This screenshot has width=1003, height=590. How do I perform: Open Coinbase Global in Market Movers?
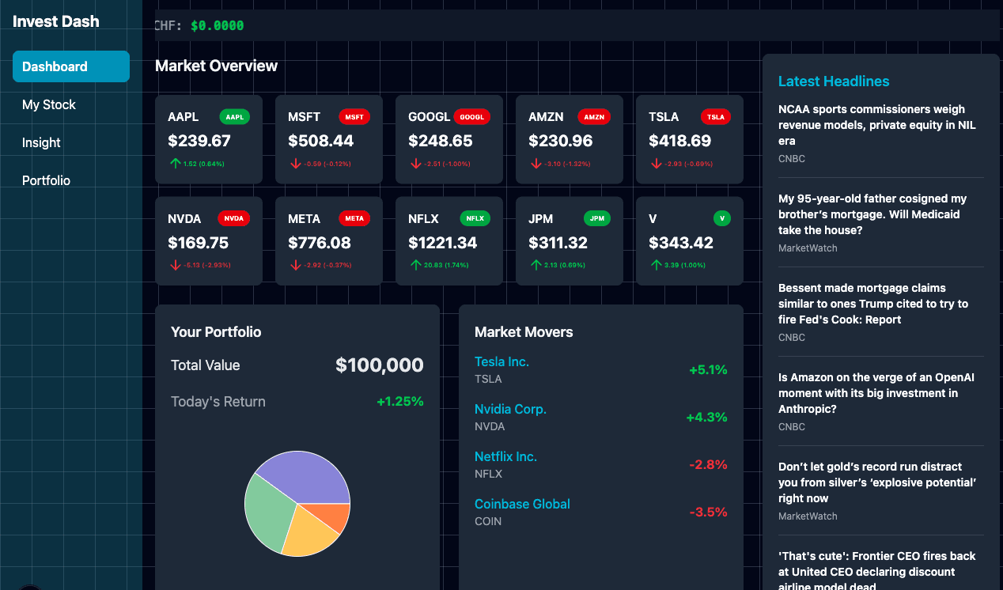[x=522, y=504]
